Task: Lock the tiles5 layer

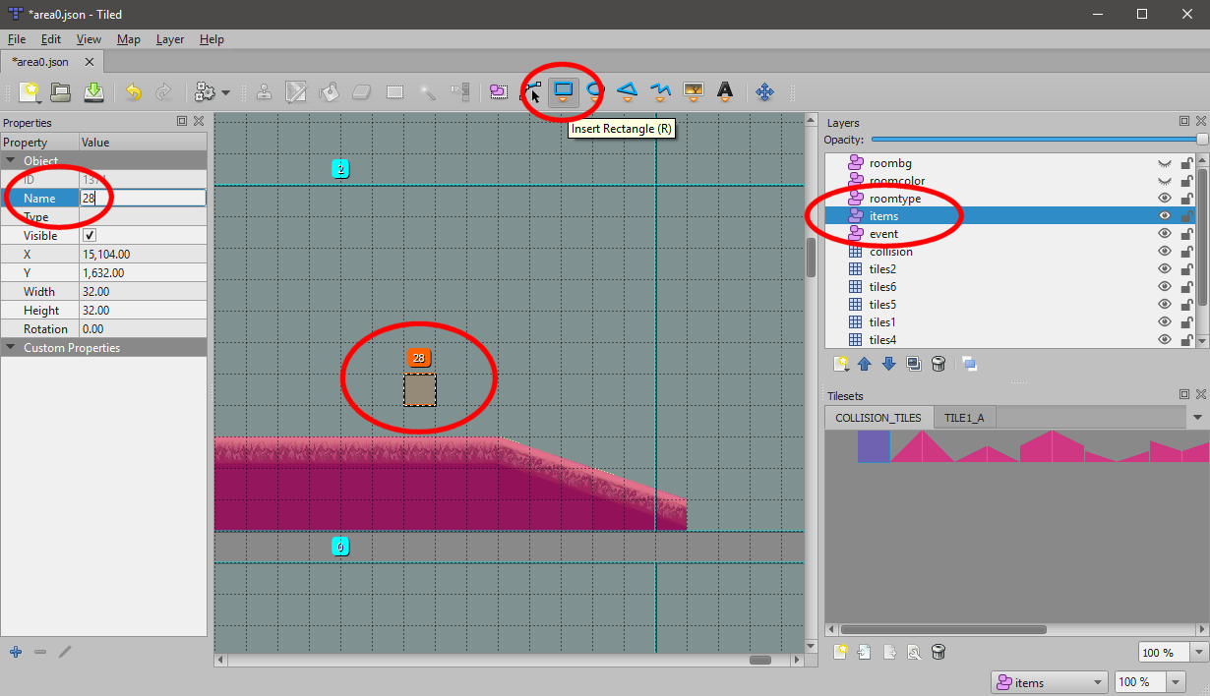Action: coord(1187,305)
